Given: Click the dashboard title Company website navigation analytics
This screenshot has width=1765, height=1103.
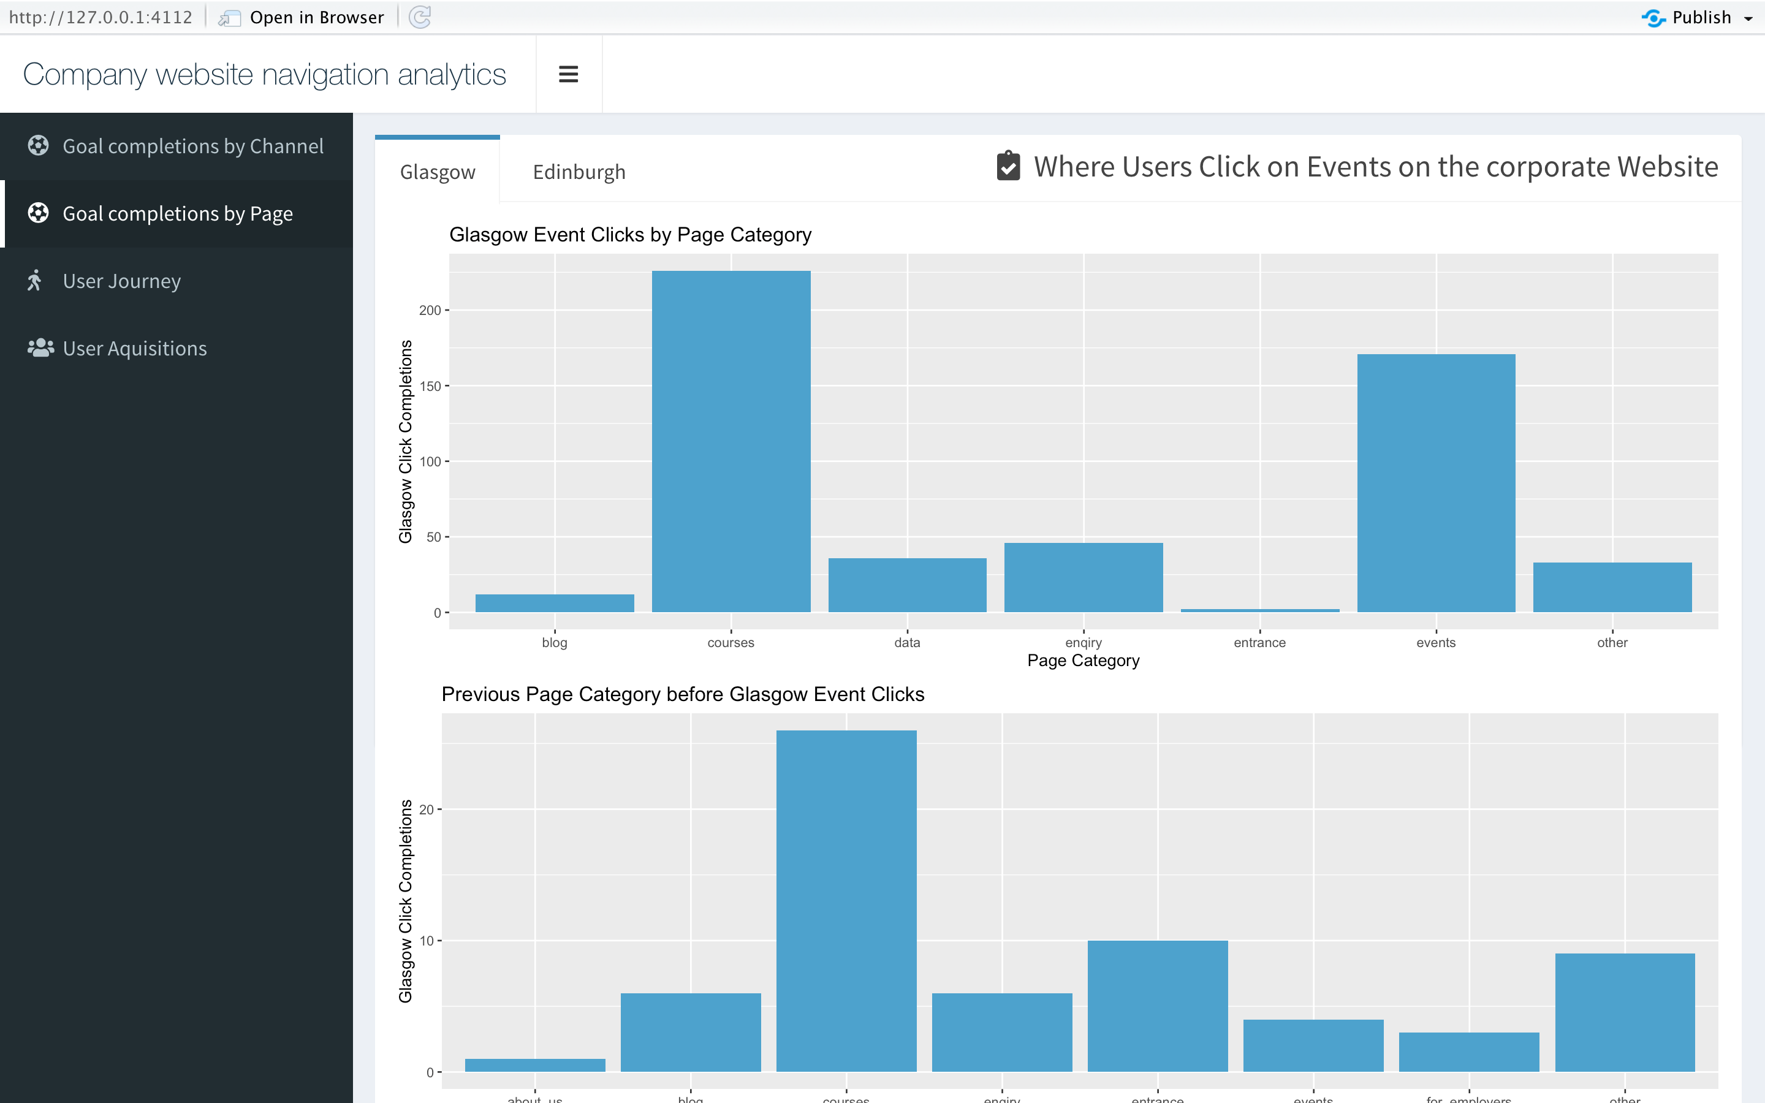Looking at the screenshot, I should click(x=264, y=74).
